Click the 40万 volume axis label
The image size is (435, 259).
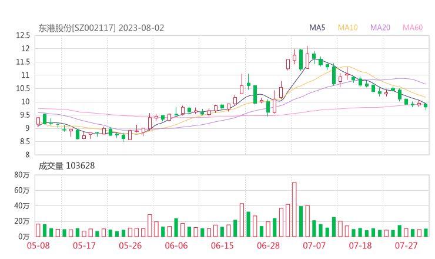(x=22, y=206)
